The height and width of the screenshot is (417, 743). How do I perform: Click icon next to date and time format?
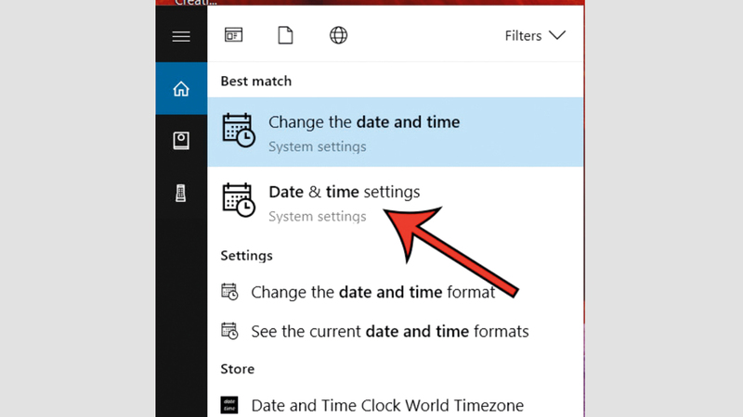[x=229, y=292]
